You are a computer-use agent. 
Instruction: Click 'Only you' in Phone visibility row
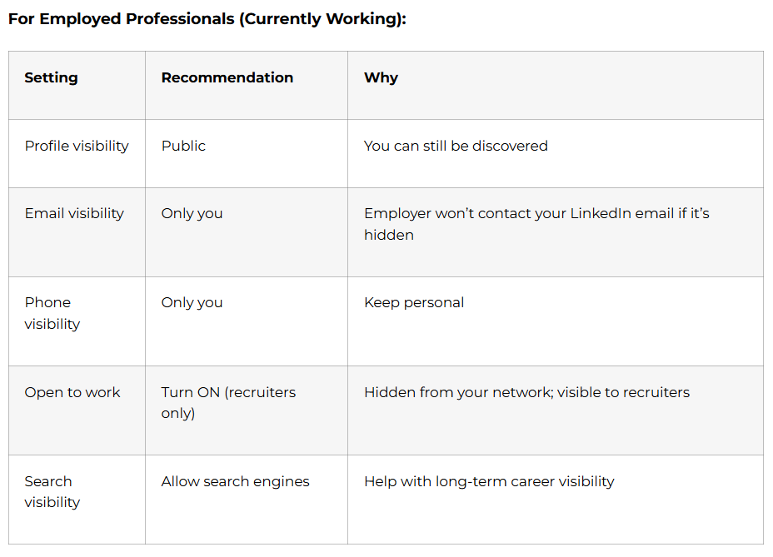pos(192,302)
